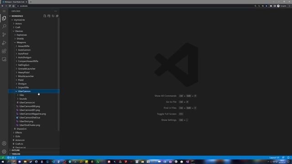
Task: Reload the browser page
Action: (x=10, y=6)
